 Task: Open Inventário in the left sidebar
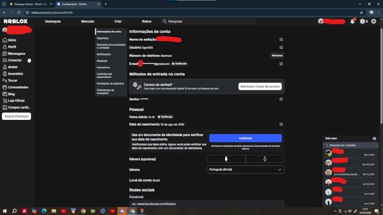(x=15, y=74)
